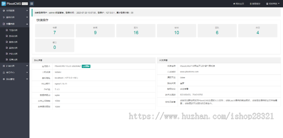Screen dimensions: 283x138
Task: Click the PbootCMS logo icon
Action: pos(3,3)
